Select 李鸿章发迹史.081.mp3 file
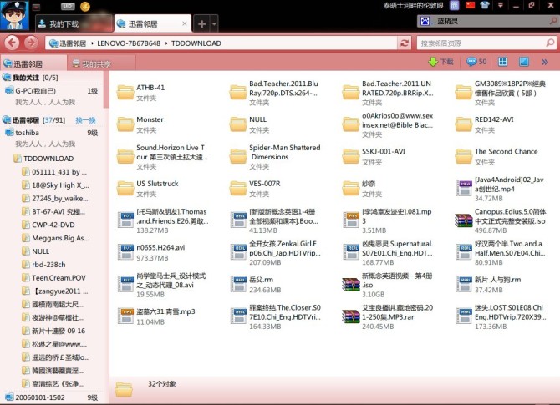 tap(387, 220)
